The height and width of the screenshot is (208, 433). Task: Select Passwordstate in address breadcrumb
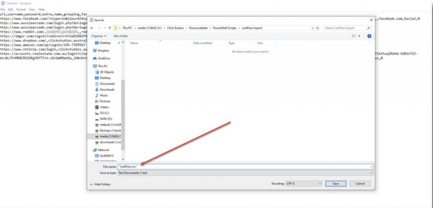tap(198, 28)
